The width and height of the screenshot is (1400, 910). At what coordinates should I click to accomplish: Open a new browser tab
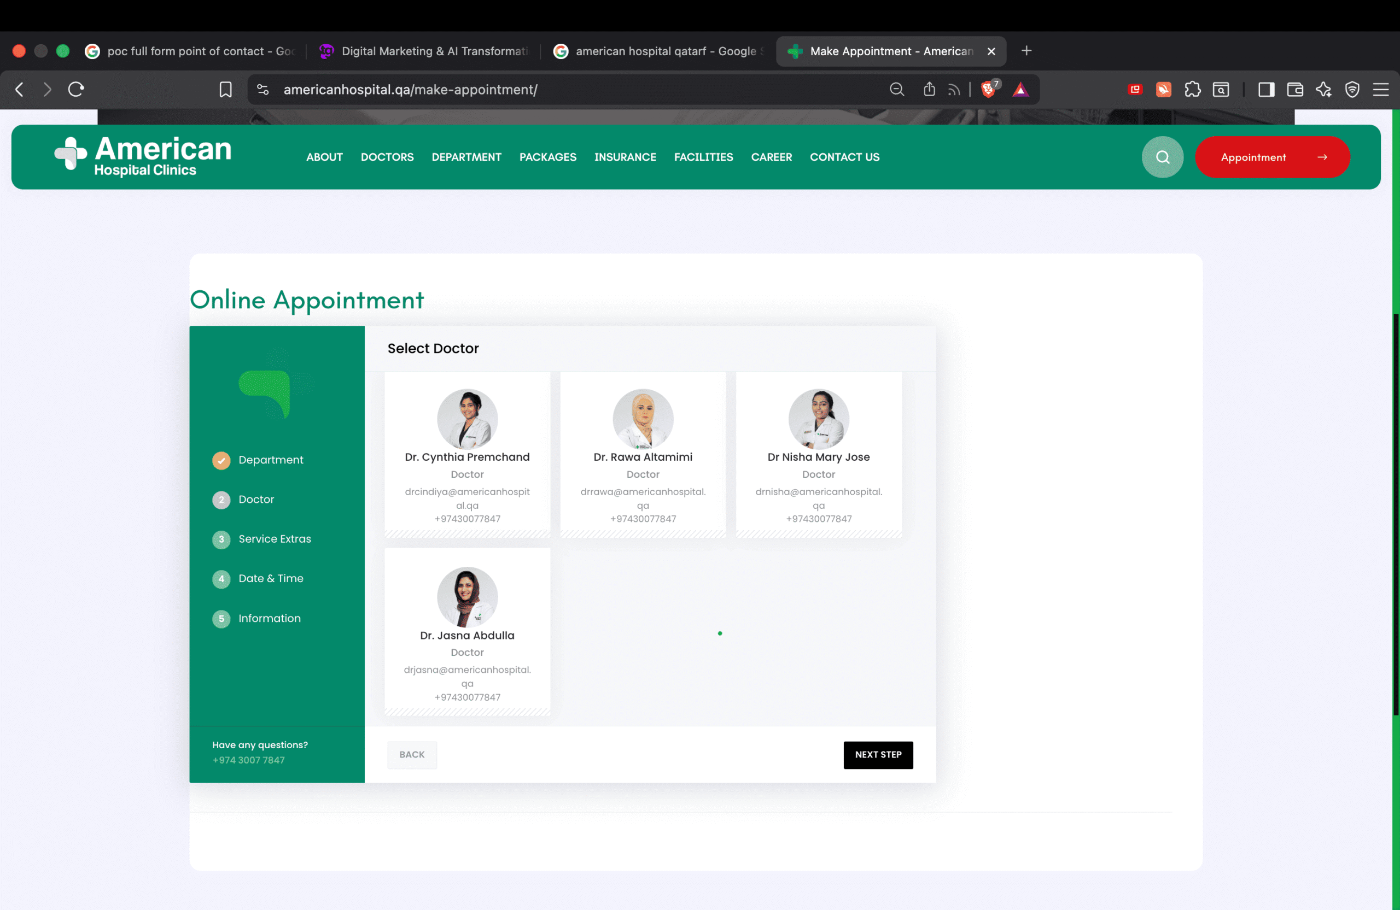pyautogui.click(x=1026, y=50)
